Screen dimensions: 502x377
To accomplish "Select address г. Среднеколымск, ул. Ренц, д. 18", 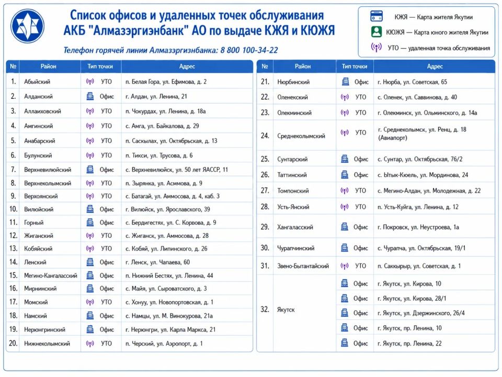I will click(x=422, y=129).
